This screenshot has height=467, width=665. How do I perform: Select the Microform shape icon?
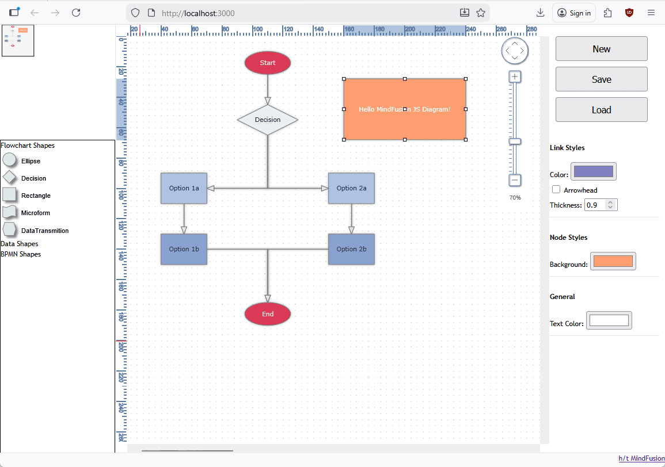(x=9, y=212)
